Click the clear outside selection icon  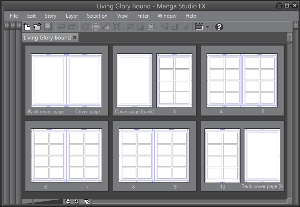[x=96, y=27]
